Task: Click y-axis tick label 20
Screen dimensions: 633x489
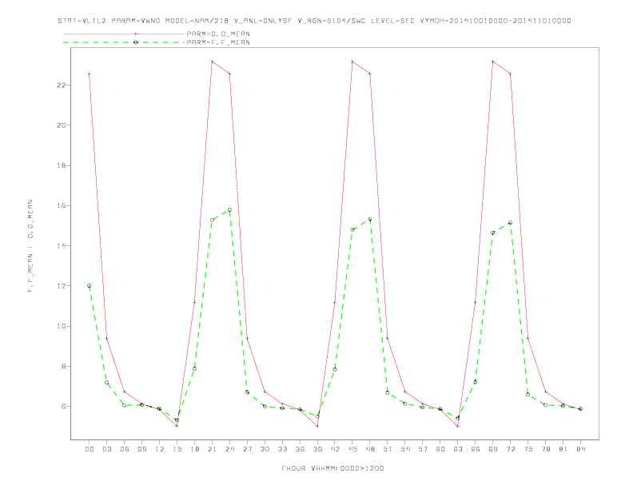Action: [62, 125]
